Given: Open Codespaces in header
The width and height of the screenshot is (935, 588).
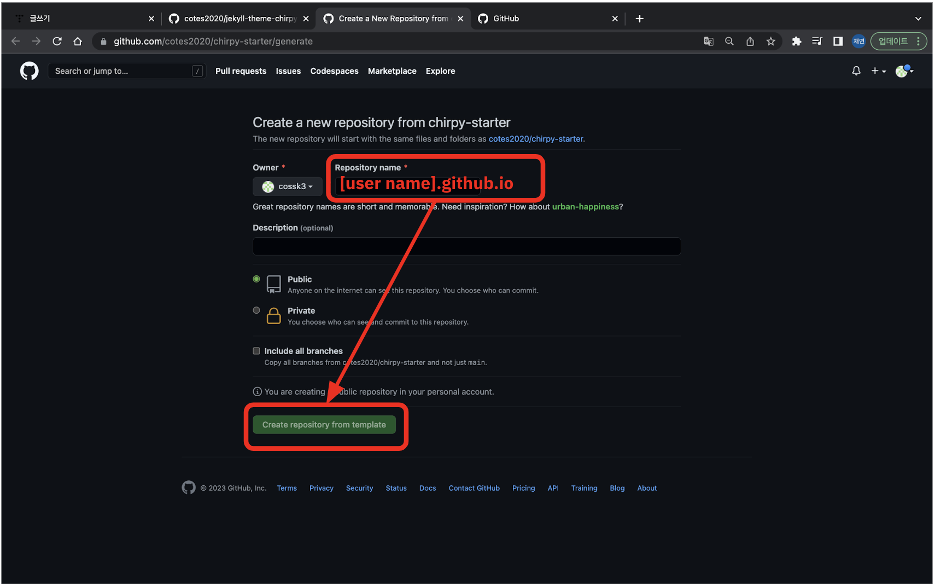Looking at the screenshot, I should [334, 71].
